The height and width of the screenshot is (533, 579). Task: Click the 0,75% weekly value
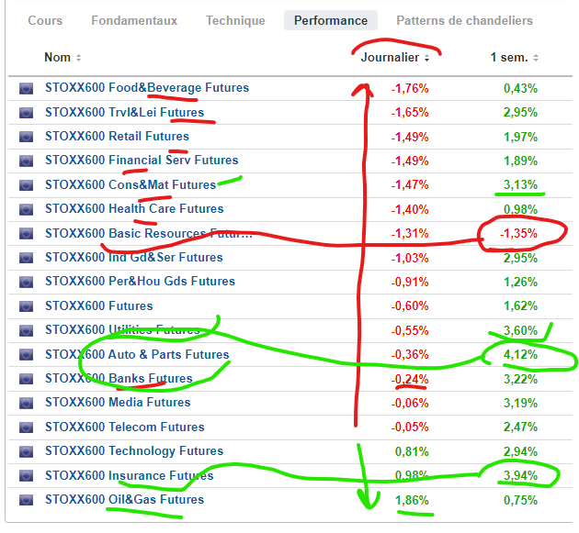pyautogui.click(x=521, y=501)
